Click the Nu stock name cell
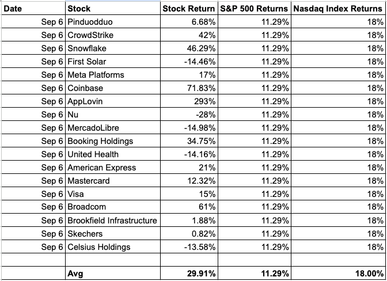Screen dimensions: 387x281 pos(113,115)
